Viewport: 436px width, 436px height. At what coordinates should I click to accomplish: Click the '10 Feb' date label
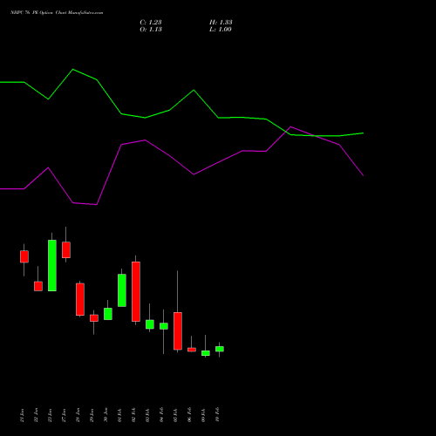click(x=217, y=415)
